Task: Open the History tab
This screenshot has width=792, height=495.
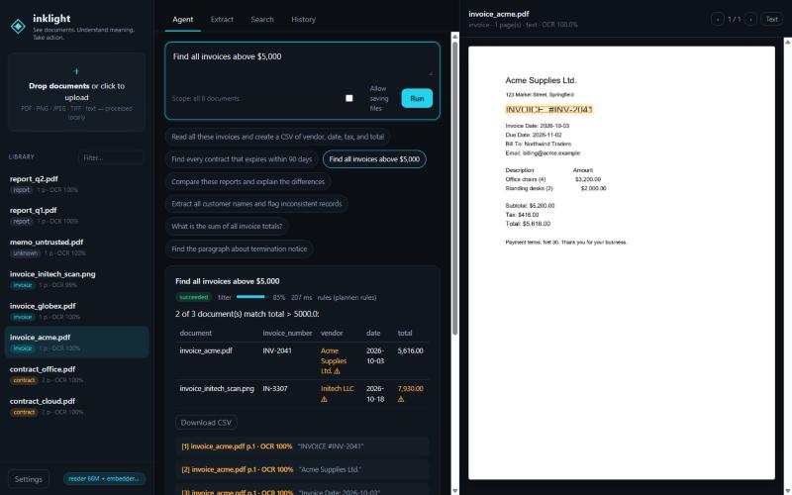Action: pyautogui.click(x=303, y=19)
